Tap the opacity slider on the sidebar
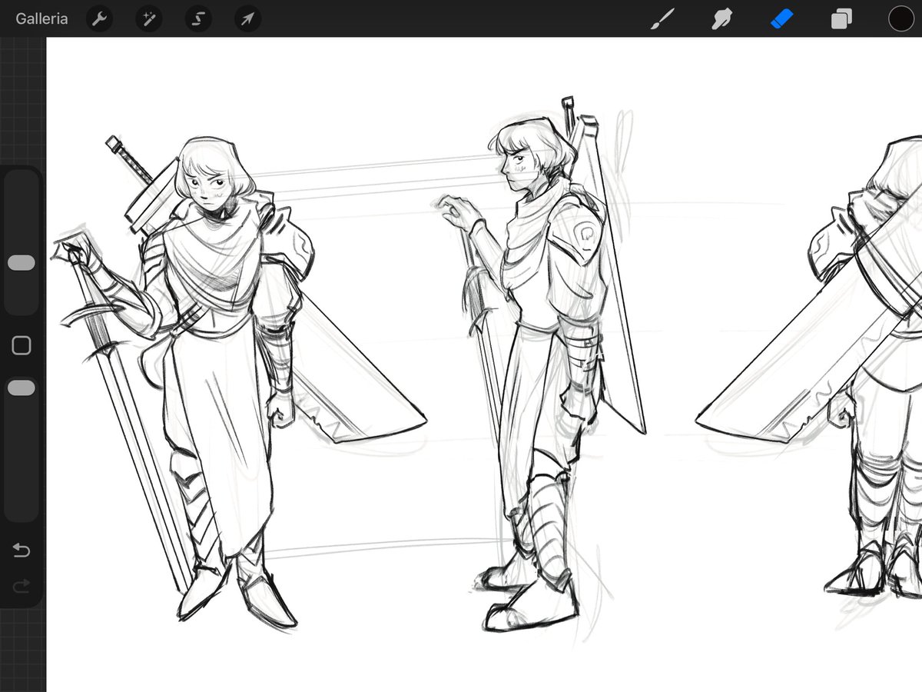 (x=21, y=388)
